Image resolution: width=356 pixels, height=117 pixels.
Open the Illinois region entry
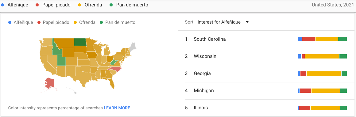(x=266, y=108)
